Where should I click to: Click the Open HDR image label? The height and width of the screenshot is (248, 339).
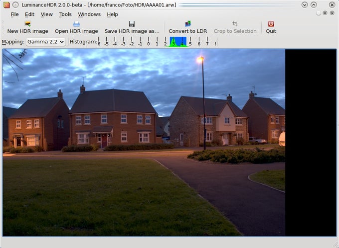pos(76,31)
